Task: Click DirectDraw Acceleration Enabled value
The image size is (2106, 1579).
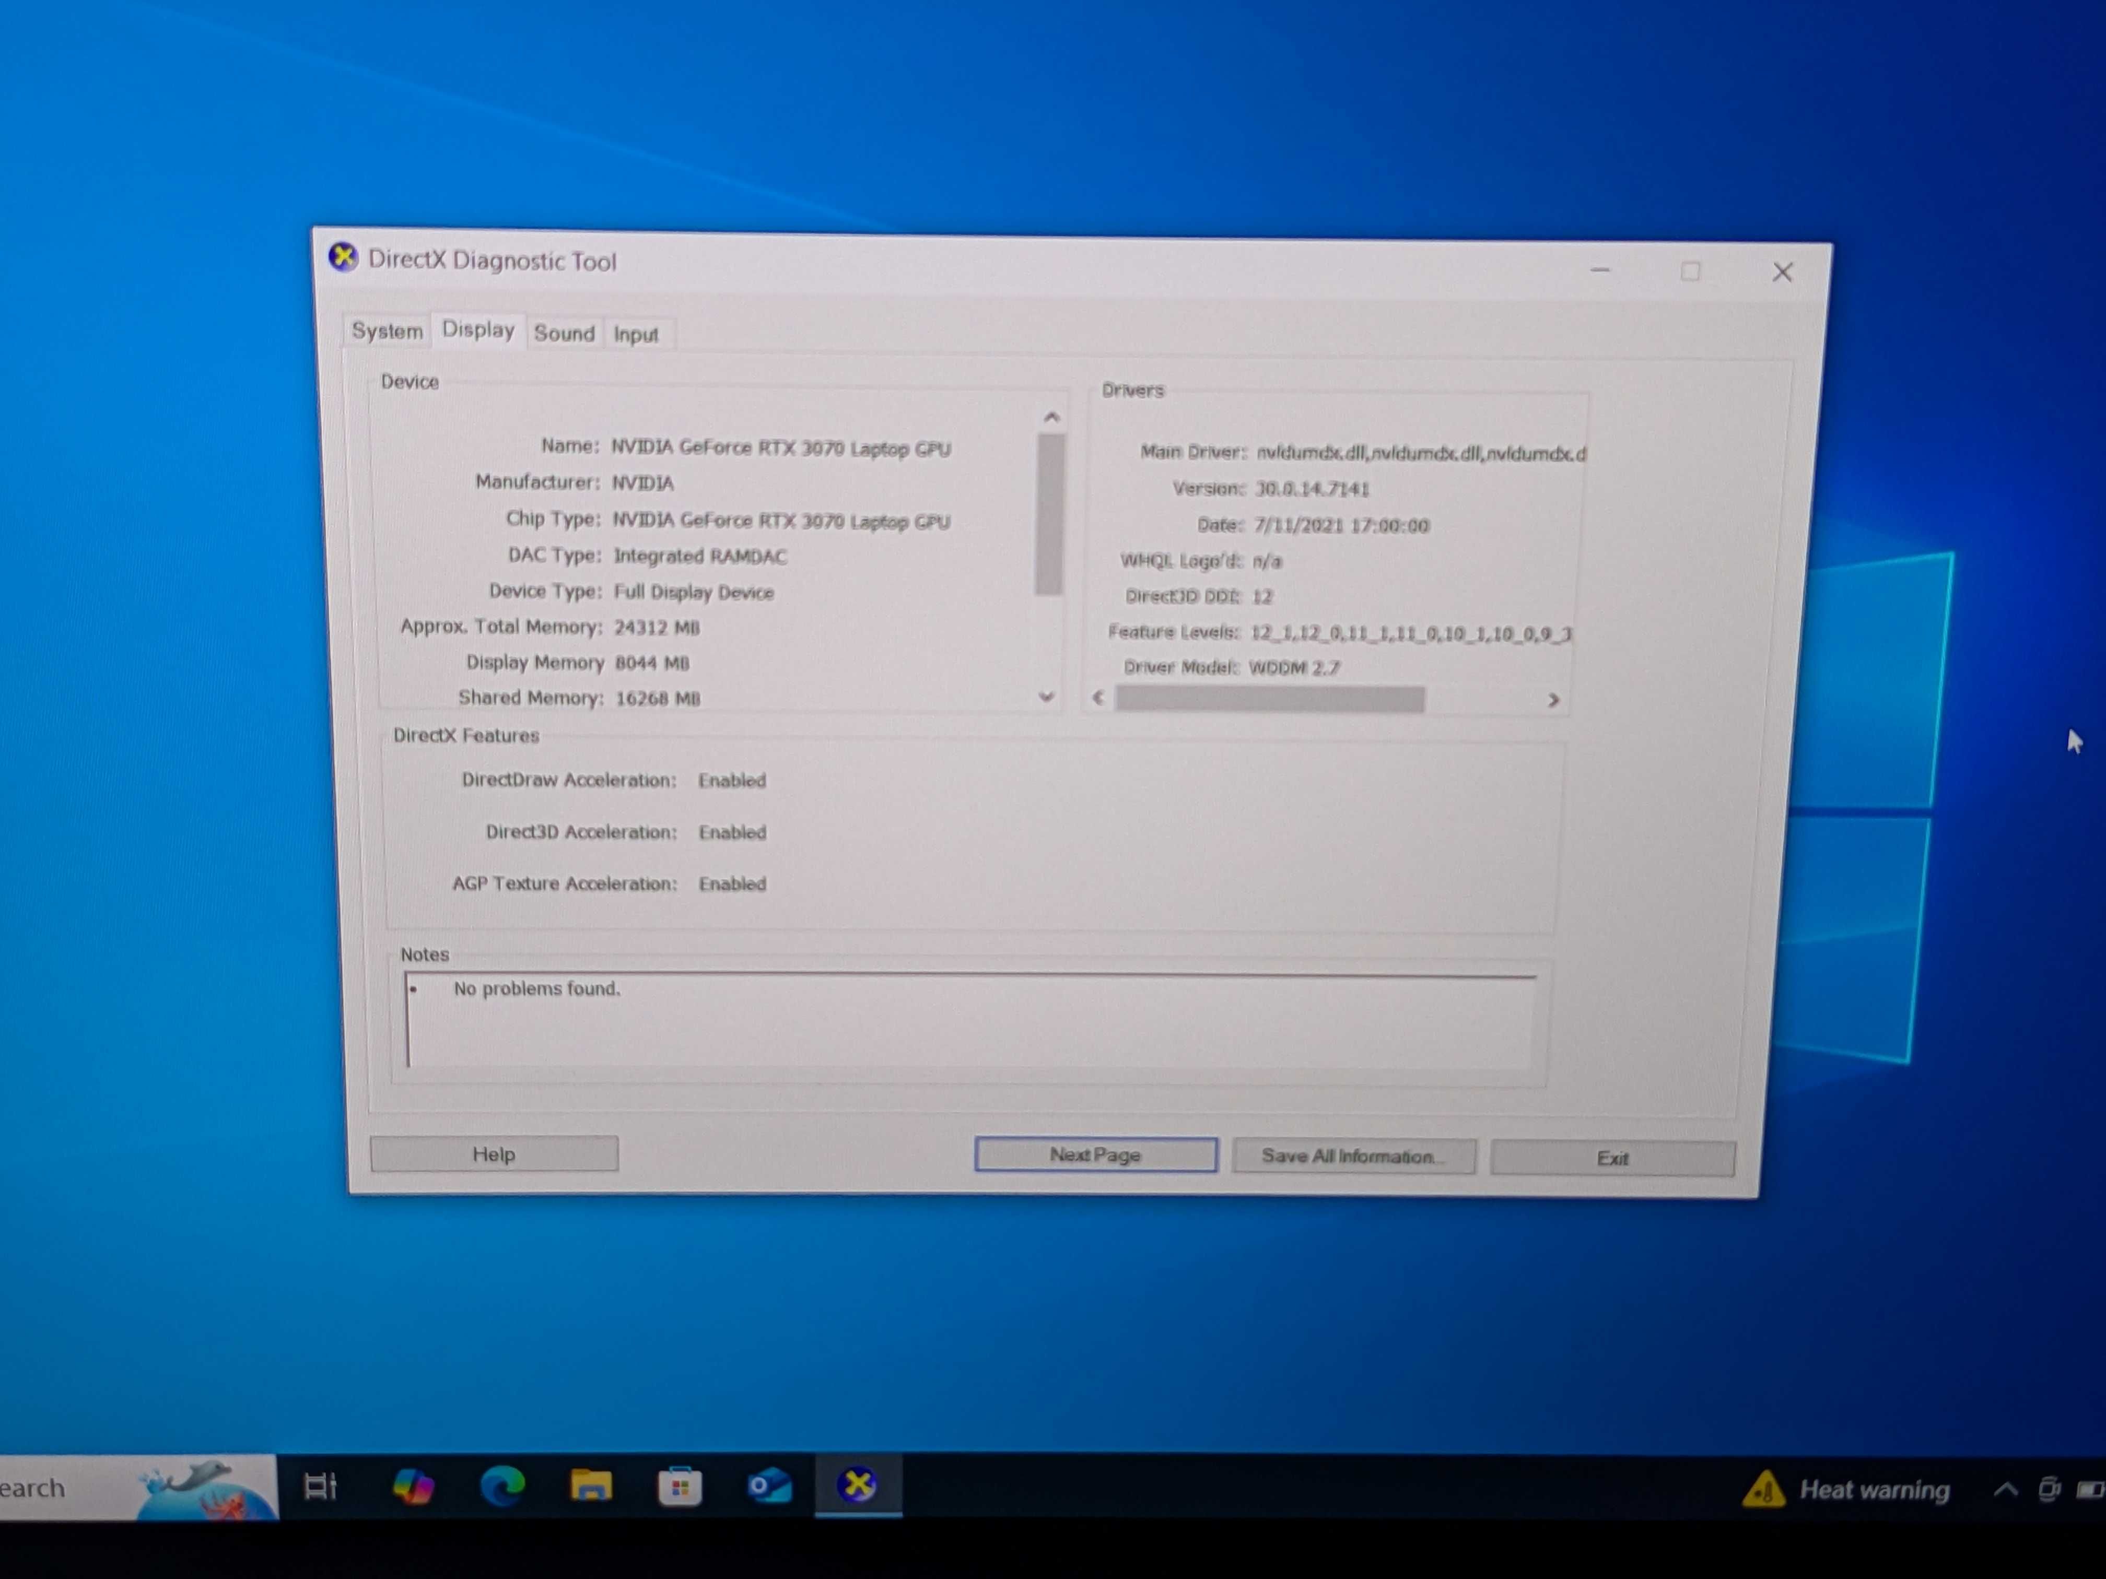Action: coord(732,781)
